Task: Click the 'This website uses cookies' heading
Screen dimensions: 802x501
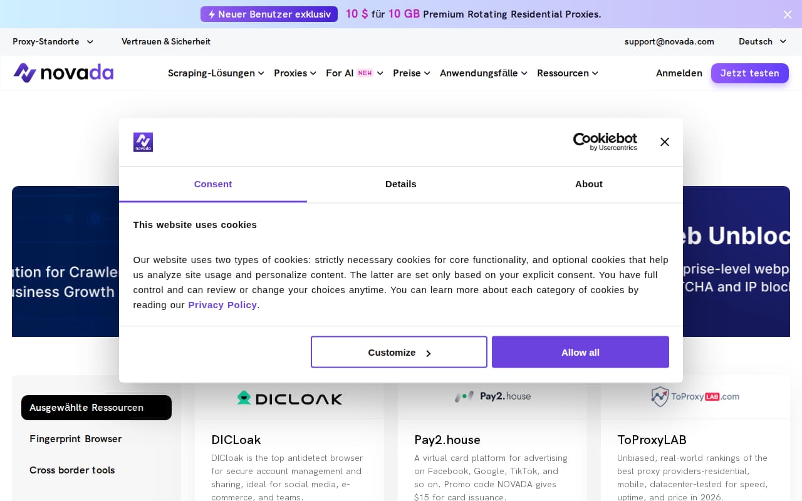Action: 195,225
